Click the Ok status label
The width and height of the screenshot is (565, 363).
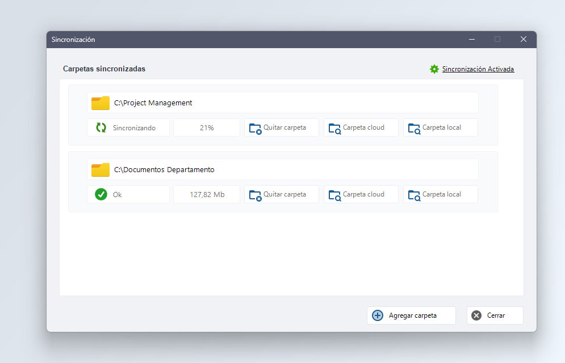click(x=118, y=195)
